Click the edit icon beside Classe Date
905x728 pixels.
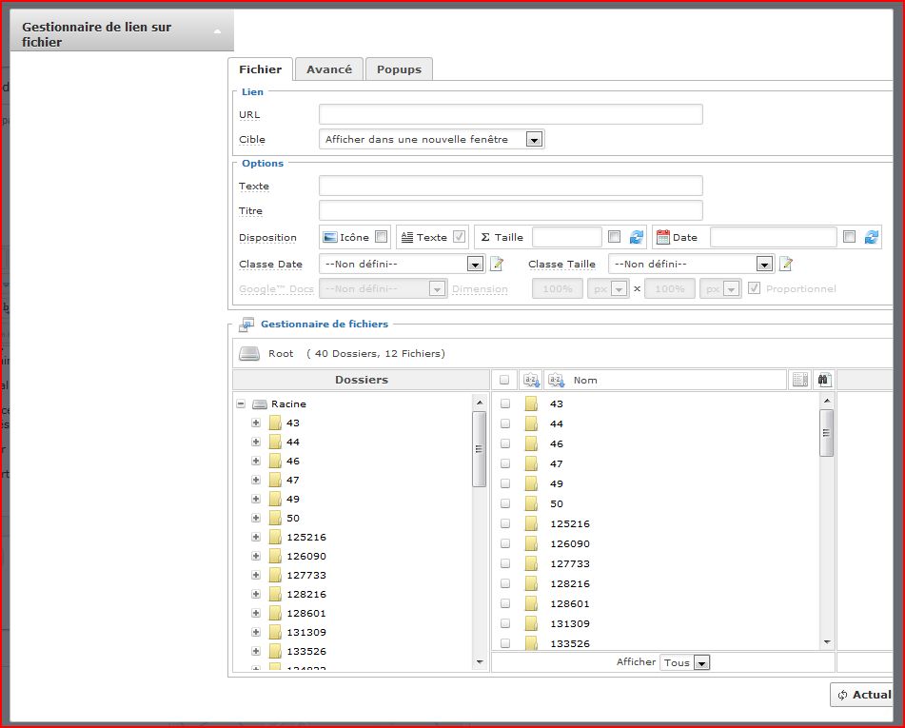tap(497, 264)
